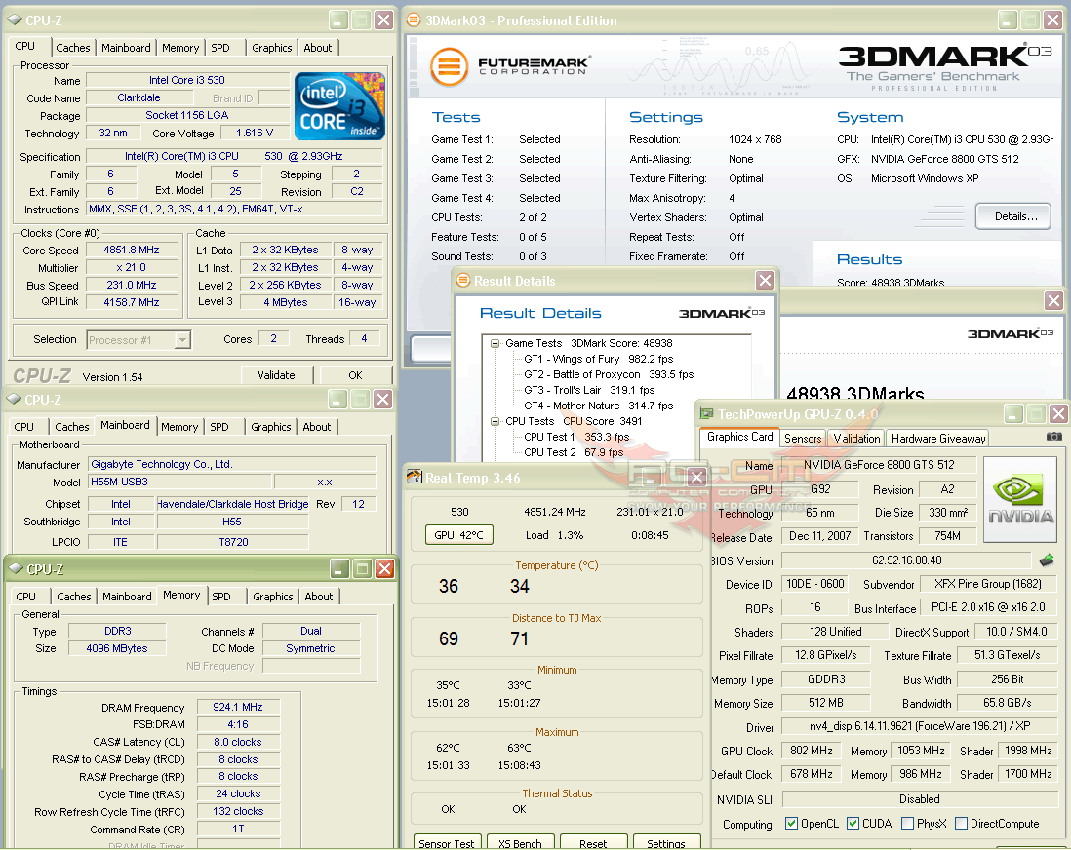Click the Command Rate 1T value
This screenshot has width=1071, height=850.
pyautogui.click(x=238, y=829)
